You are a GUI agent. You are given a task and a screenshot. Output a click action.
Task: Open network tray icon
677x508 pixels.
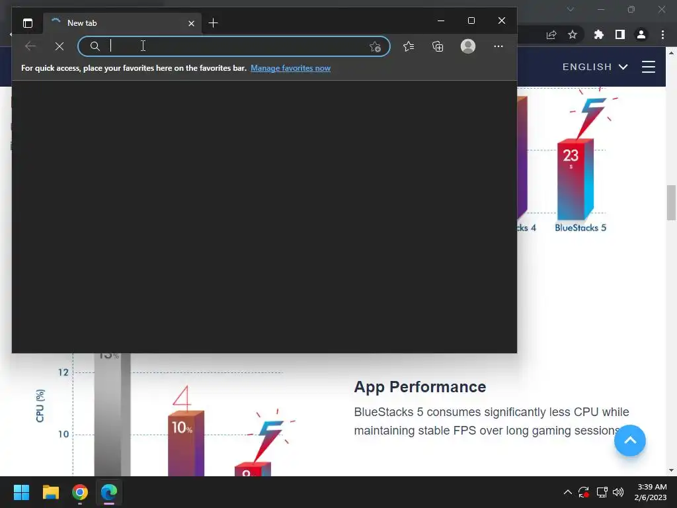pyautogui.click(x=602, y=492)
